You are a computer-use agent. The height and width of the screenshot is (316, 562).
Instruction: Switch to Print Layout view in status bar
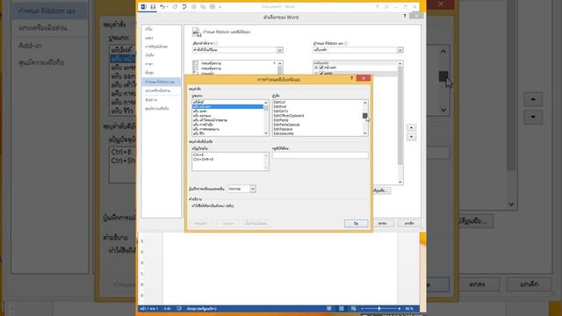[342, 308]
